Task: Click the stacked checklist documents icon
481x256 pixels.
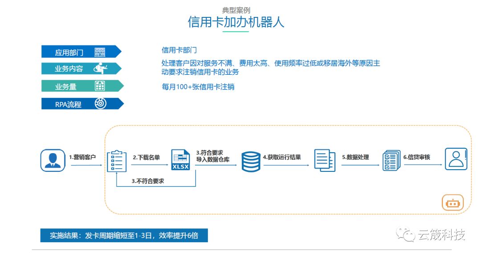Action: [x=391, y=160]
